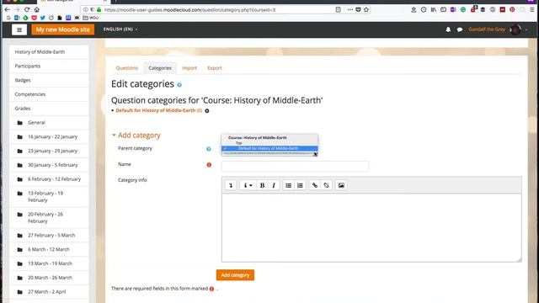Click edit gear for Default category
Image resolution: width=539 pixels, height=303 pixels.
click(207, 110)
